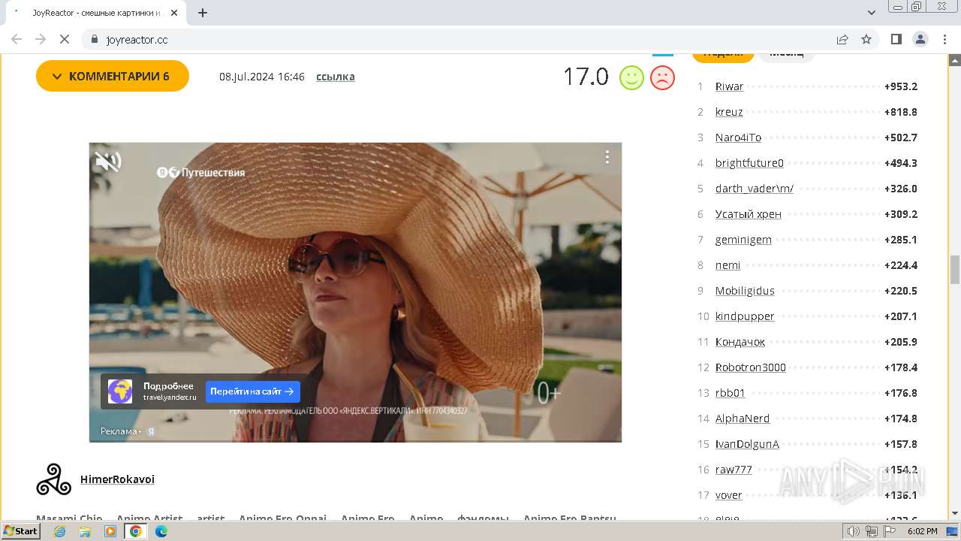Click the Реклама Я label in the ad
The image size is (961, 541).
[128, 431]
